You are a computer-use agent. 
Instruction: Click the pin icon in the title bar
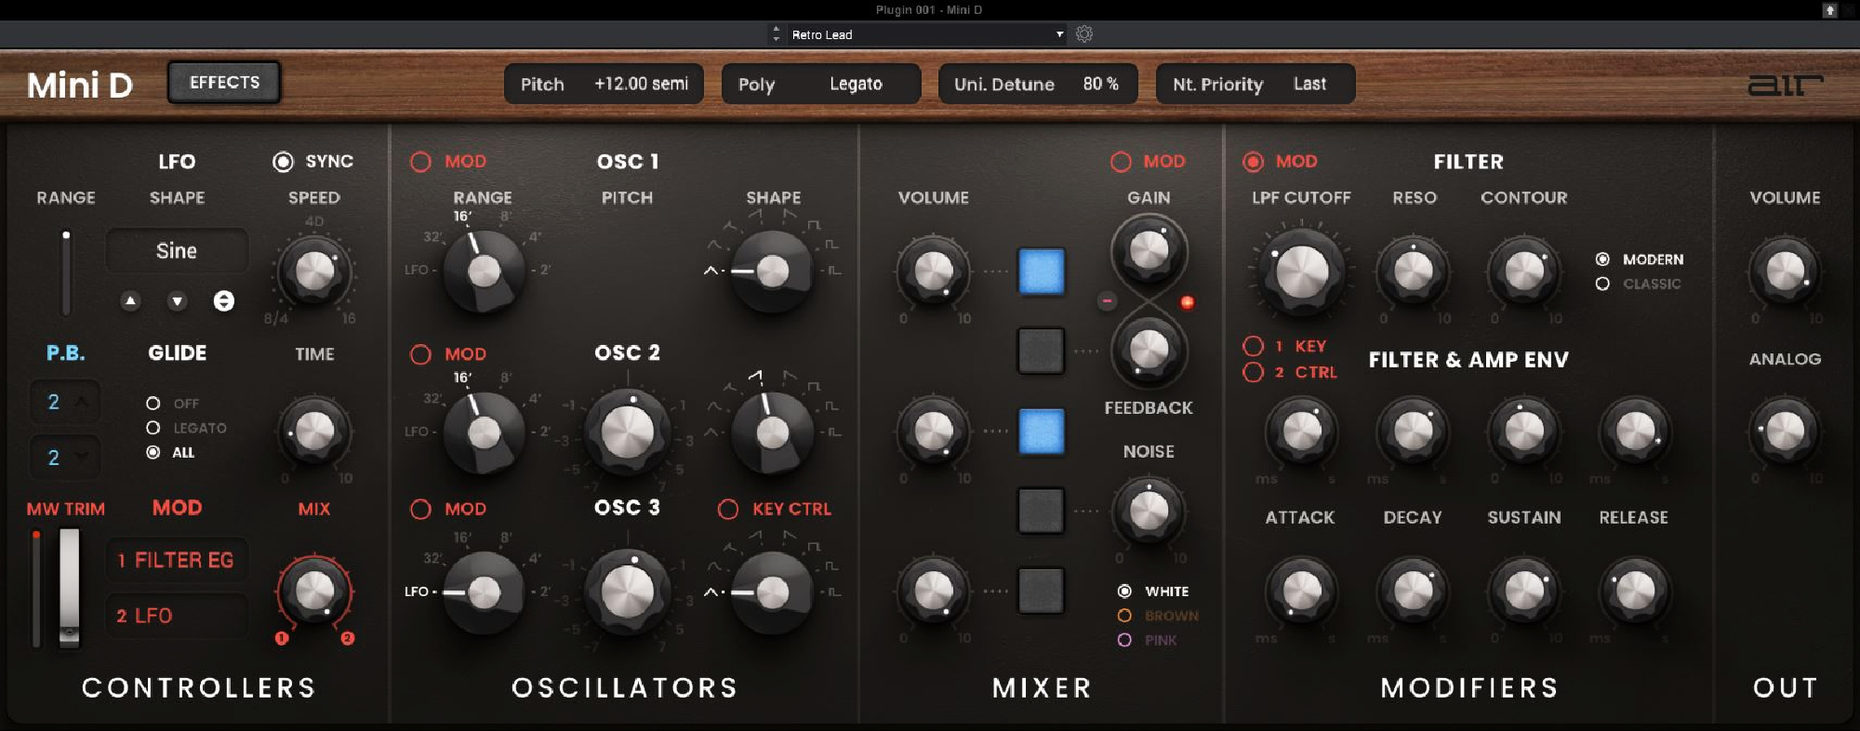(1829, 10)
